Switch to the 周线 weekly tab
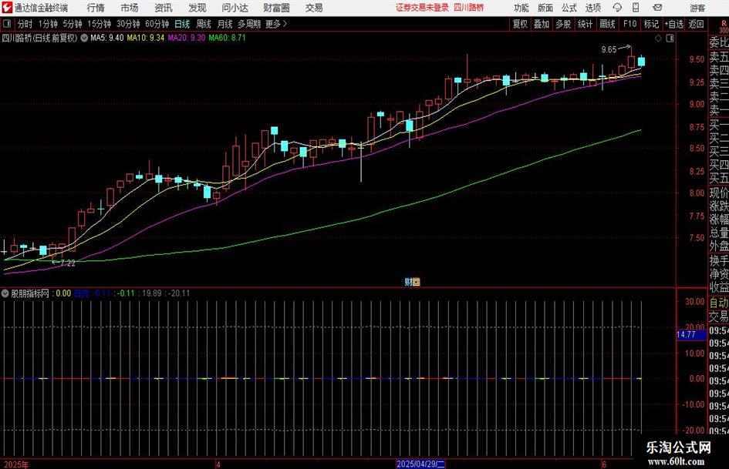 [204, 24]
